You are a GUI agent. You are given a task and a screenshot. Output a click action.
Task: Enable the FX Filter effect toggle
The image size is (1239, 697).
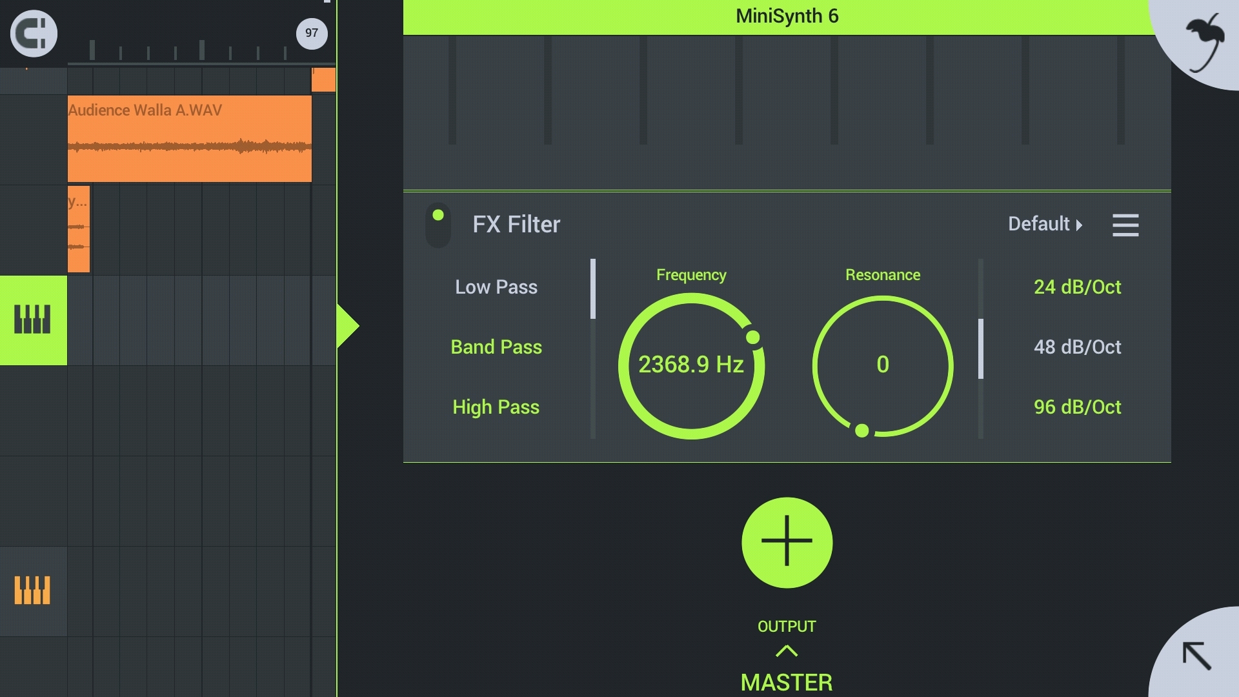tap(438, 225)
